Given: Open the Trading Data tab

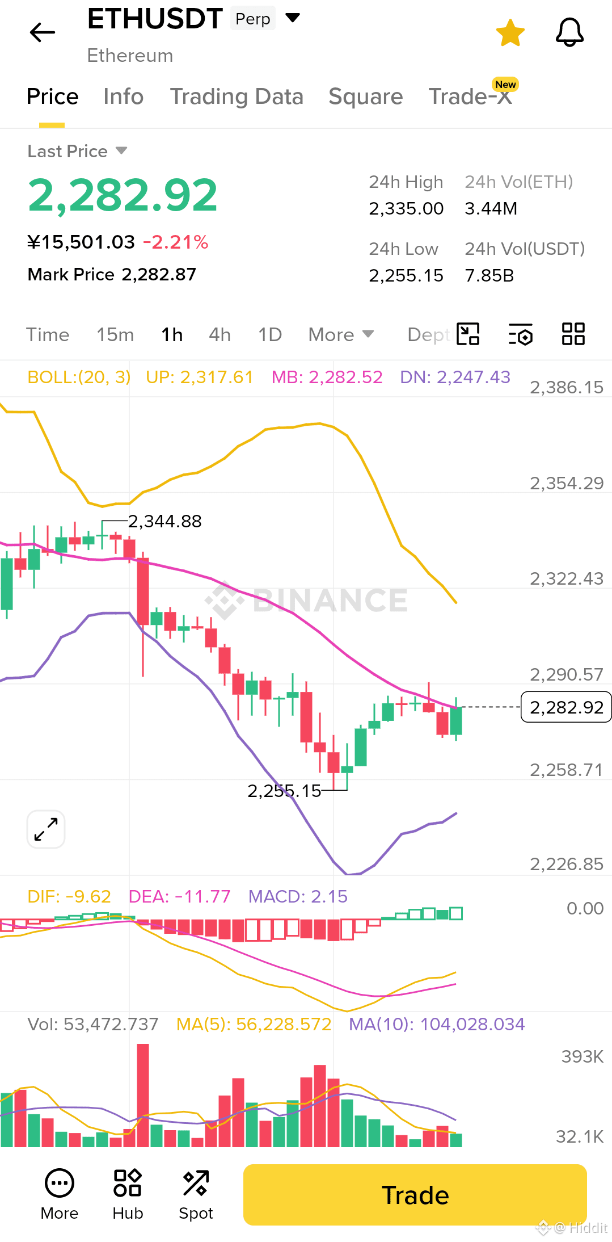Looking at the screenshot, I should point(237,96).
